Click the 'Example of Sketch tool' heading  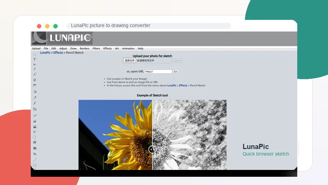[x=152, y=95]
